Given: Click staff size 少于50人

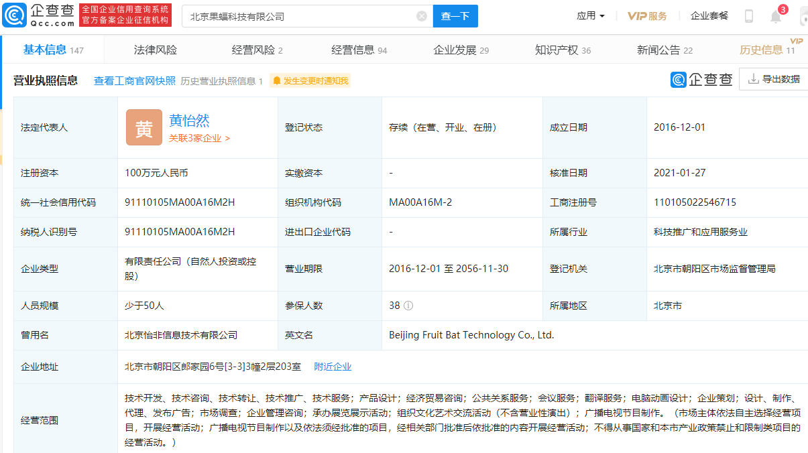Looking at the screenshot, I should click(x=144, y=306).
